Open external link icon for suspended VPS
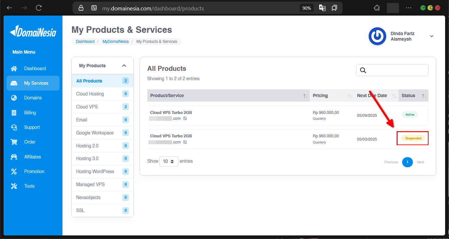The image size is (449, 239). click(x=185, y=142)
